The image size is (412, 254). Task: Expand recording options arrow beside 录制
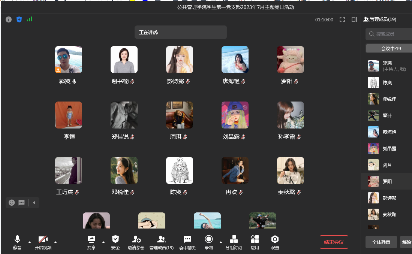(220, 242)
